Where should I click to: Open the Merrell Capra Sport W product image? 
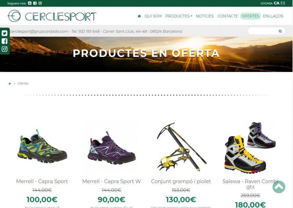click(x=112, y=148)
